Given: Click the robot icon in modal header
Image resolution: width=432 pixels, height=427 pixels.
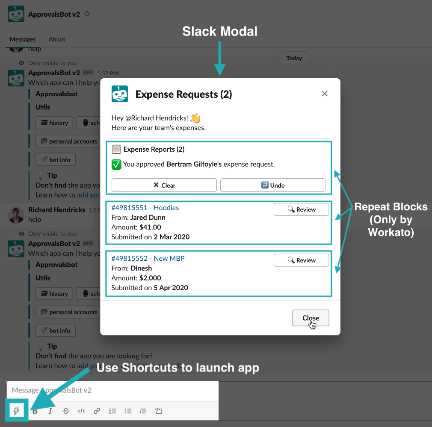Looking at the screenshot, I should tap(120, 94).
